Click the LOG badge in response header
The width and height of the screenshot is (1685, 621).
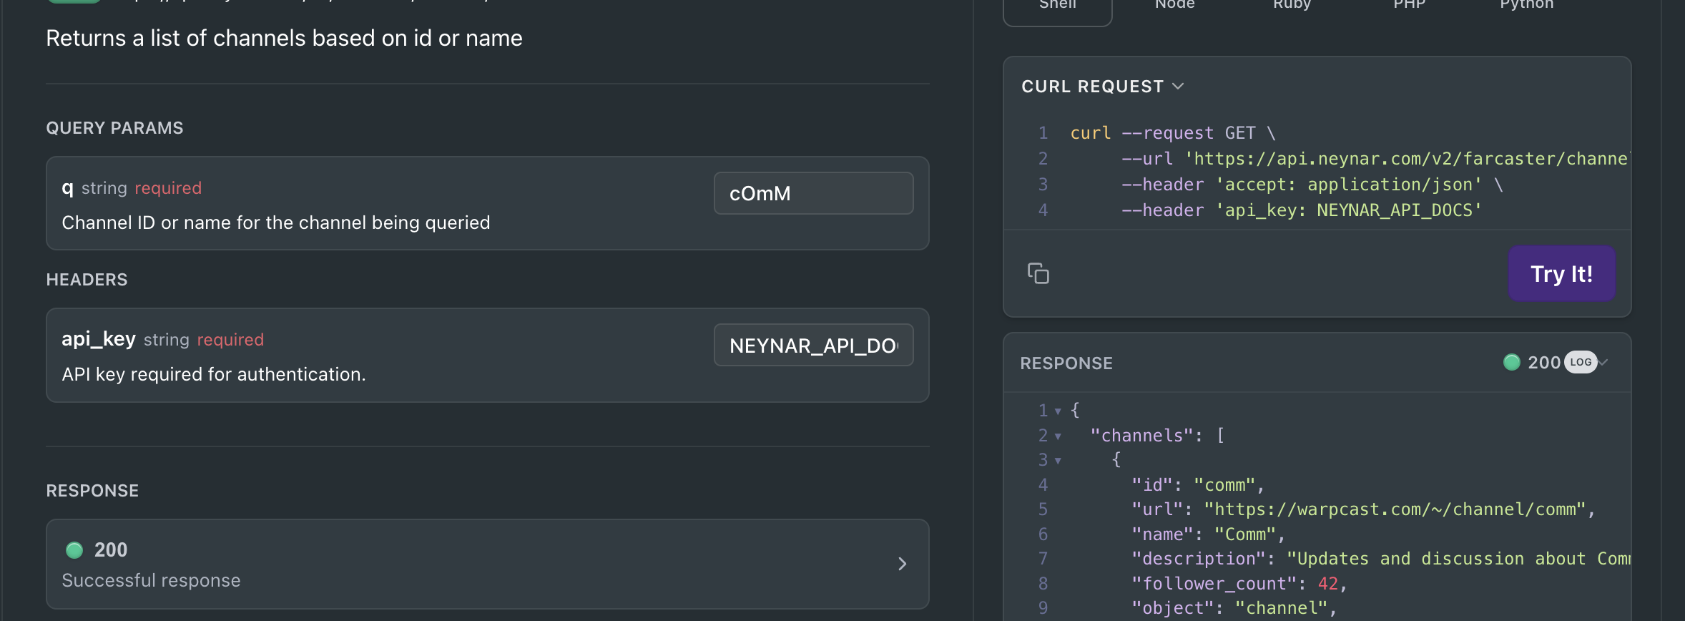pos(1581,362)
